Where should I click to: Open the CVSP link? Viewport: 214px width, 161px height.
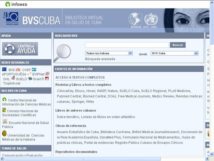click(x=26, y=70)
